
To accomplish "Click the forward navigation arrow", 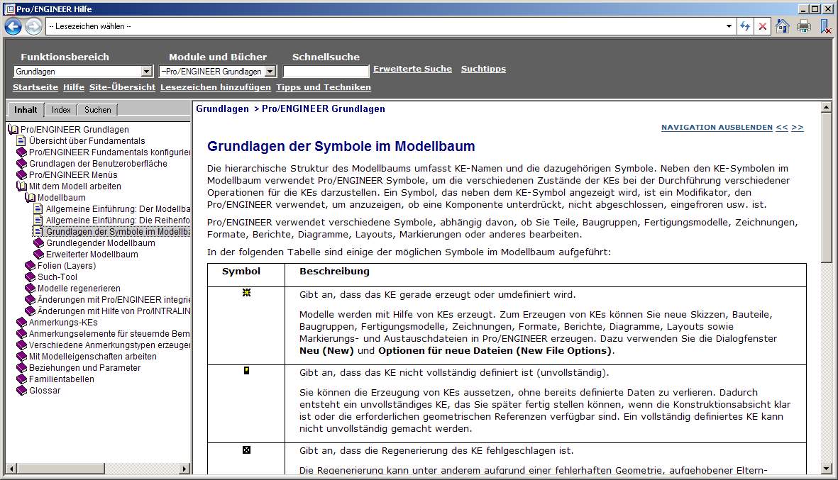I will (33, 26).
